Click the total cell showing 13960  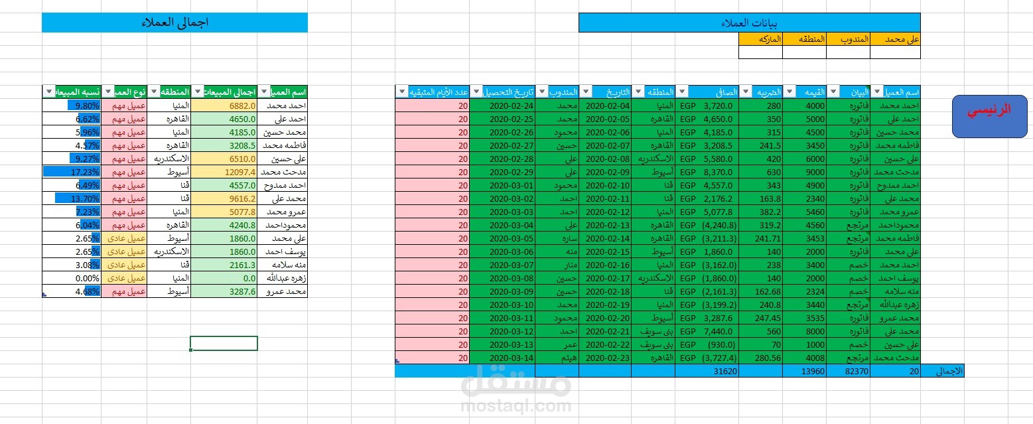pos(805,371)
